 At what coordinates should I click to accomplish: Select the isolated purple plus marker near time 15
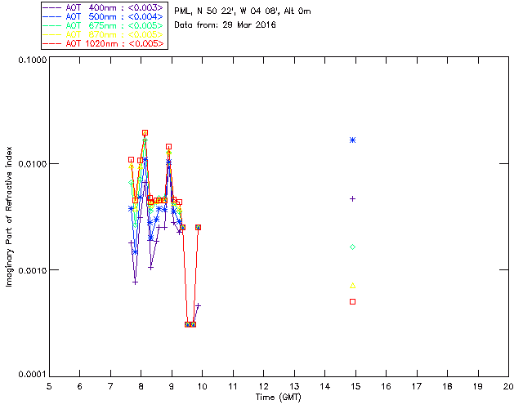click(x=352, y=199)
